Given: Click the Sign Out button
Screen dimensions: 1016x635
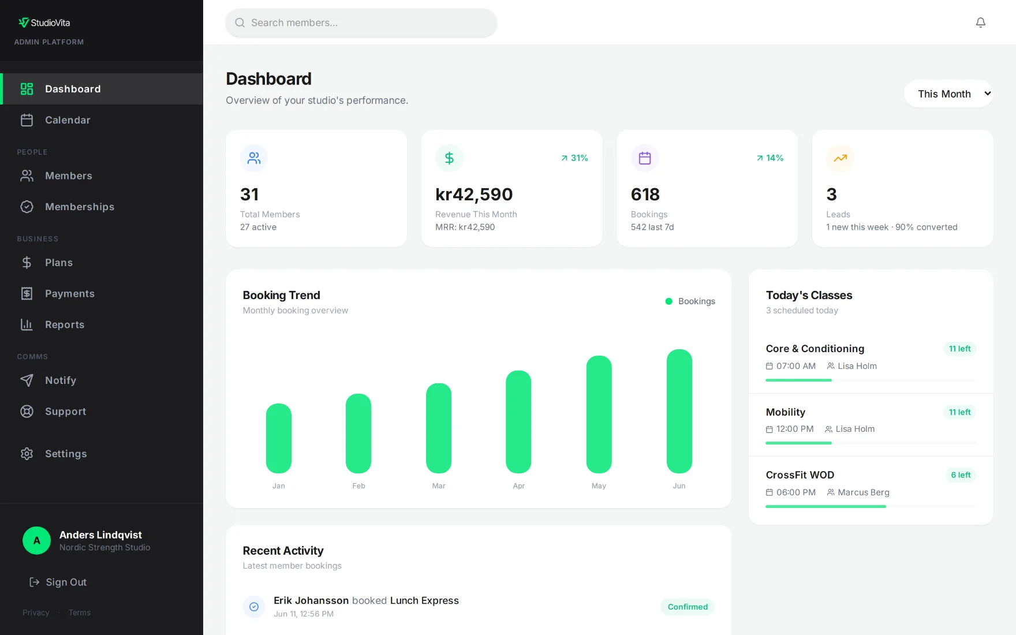Looking at the screenshot, I should tap(58, 582).
